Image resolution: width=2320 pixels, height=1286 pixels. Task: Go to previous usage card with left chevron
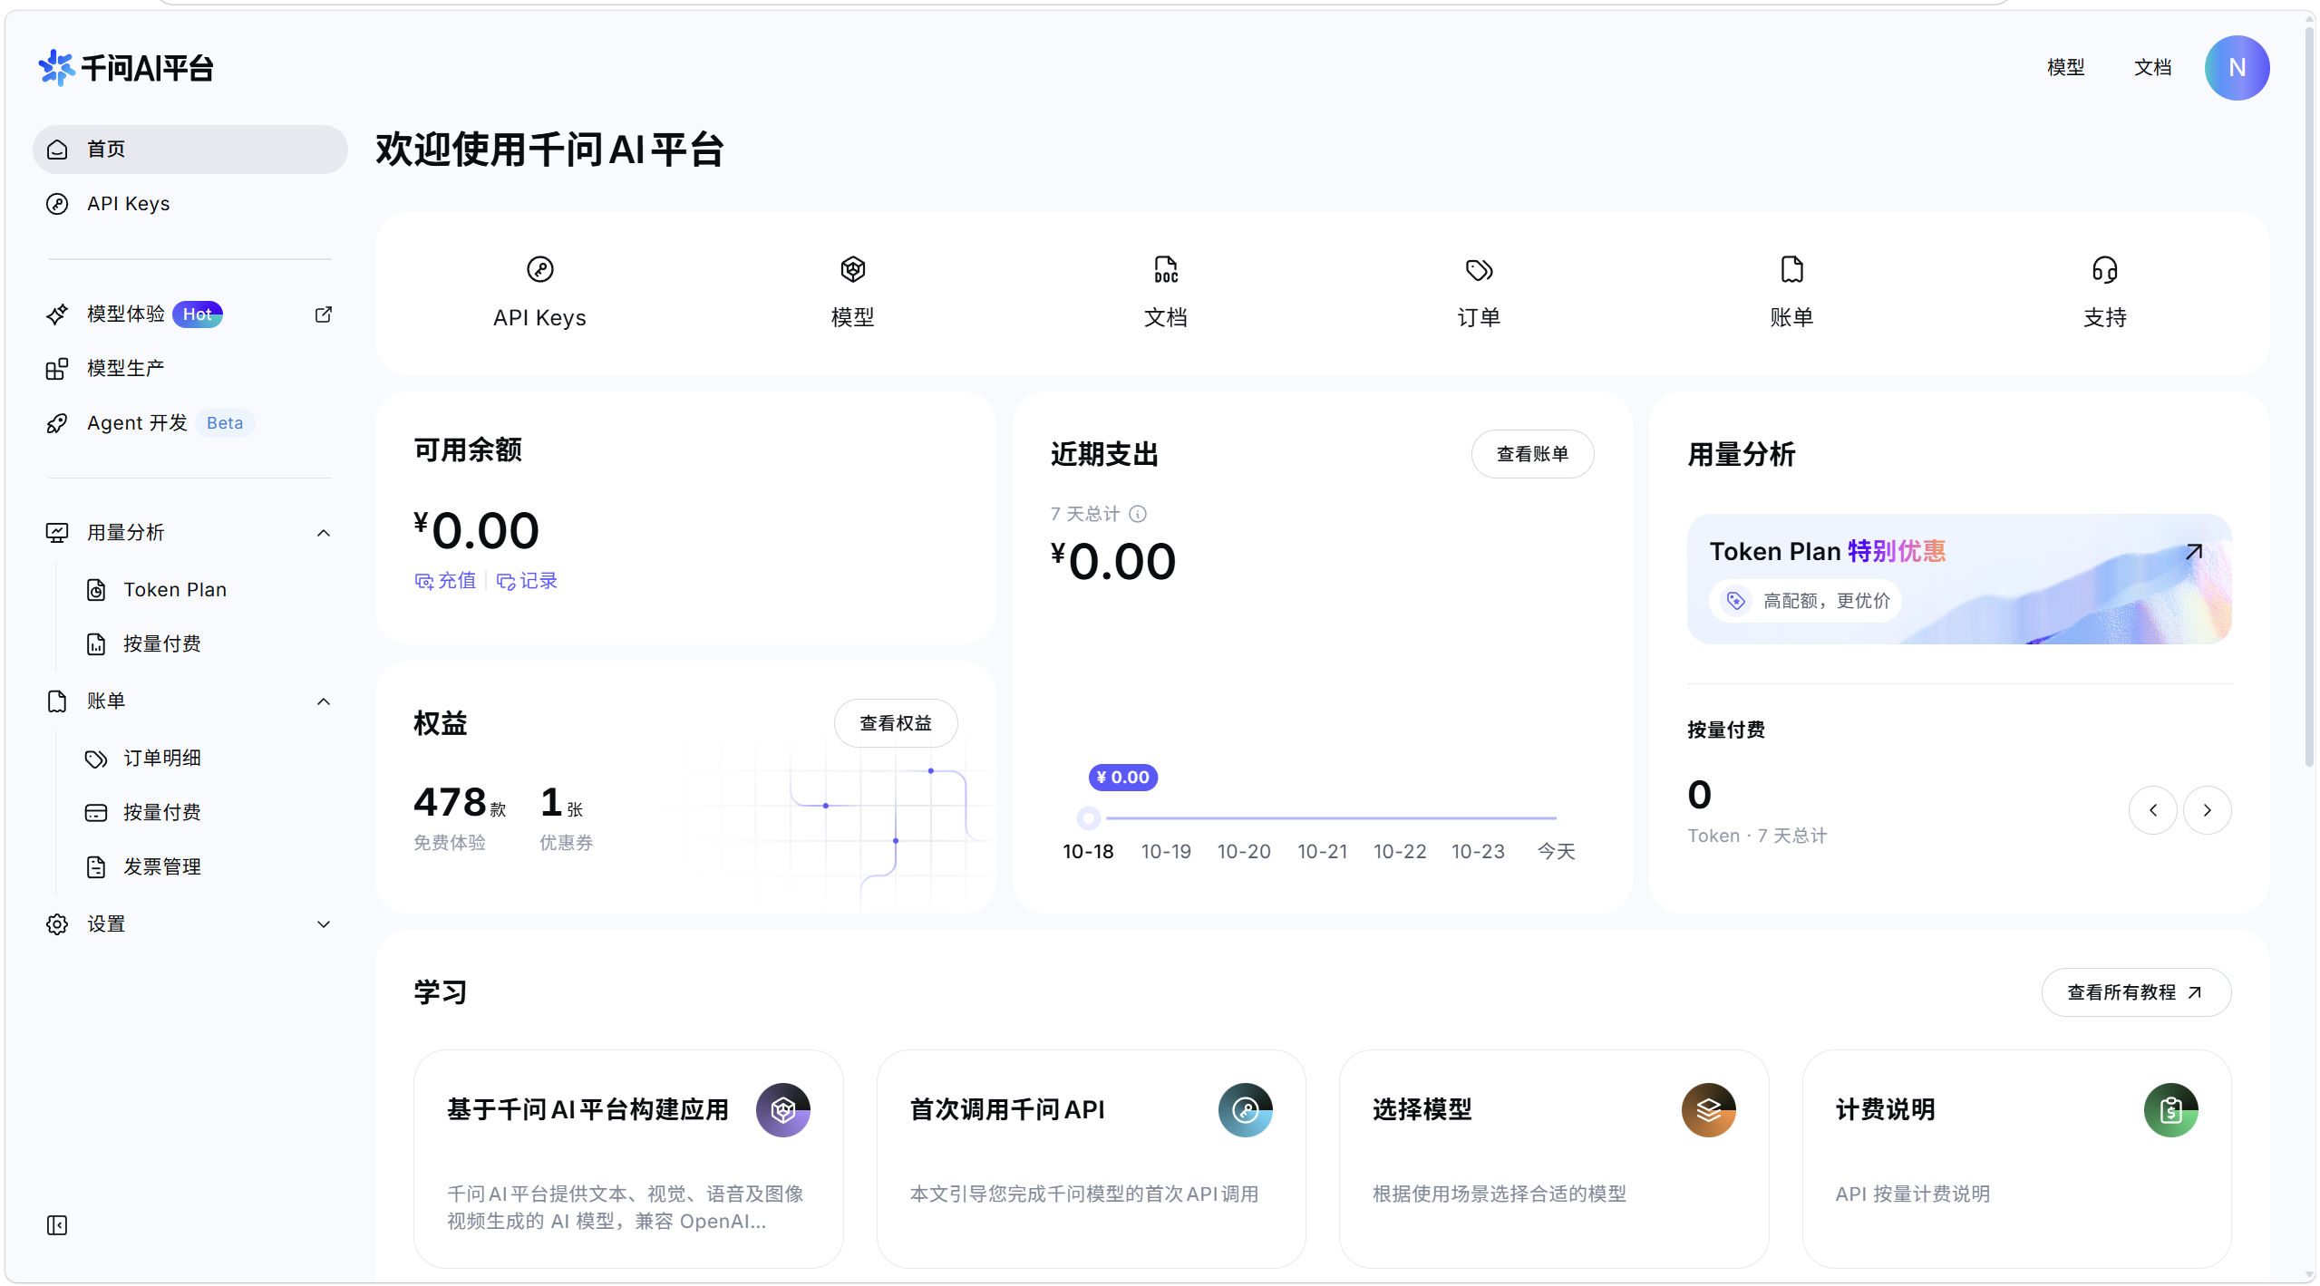(x=2152, y=810)
